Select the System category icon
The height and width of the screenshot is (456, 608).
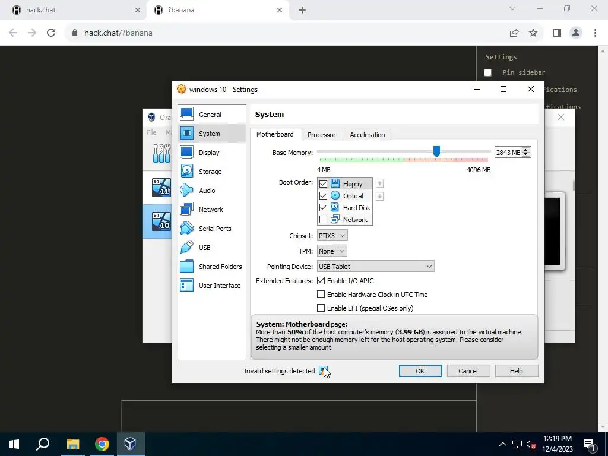coord(187,134)
